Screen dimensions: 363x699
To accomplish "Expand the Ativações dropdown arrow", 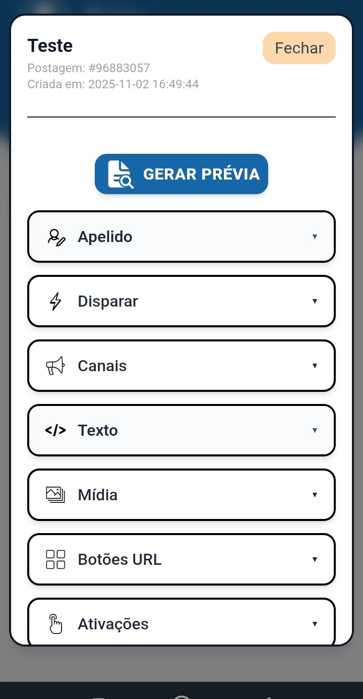I will point(315,624).
